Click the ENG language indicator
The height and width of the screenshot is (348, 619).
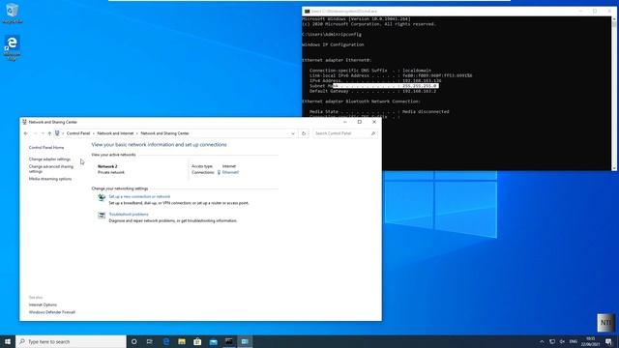pyautogui.click(x=574, y=341)
